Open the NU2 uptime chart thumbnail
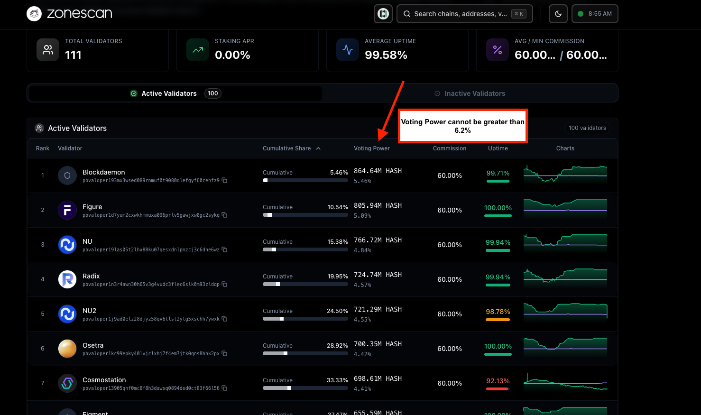The height and width of the screenshot is (415, 701). pyautogui.click(x=565, y=313)
